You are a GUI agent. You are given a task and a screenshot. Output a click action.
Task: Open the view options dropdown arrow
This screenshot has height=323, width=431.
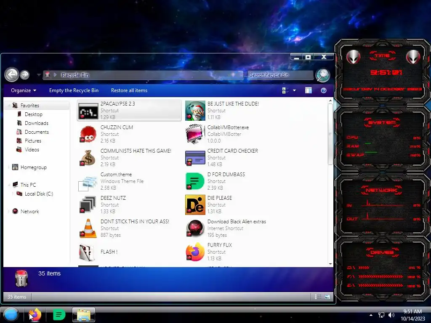pyautogui.click(x=294, y=90)
